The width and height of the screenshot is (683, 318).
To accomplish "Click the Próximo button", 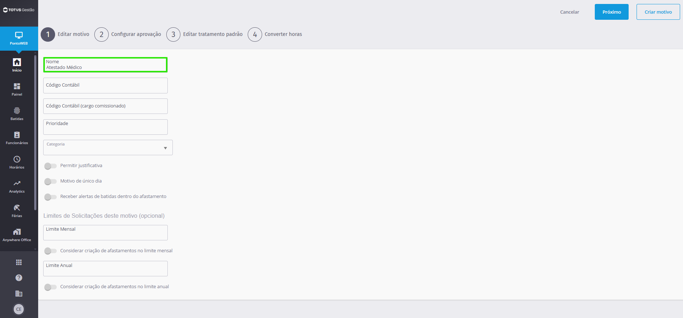I will pyautogui.click(x=612, y=12).
